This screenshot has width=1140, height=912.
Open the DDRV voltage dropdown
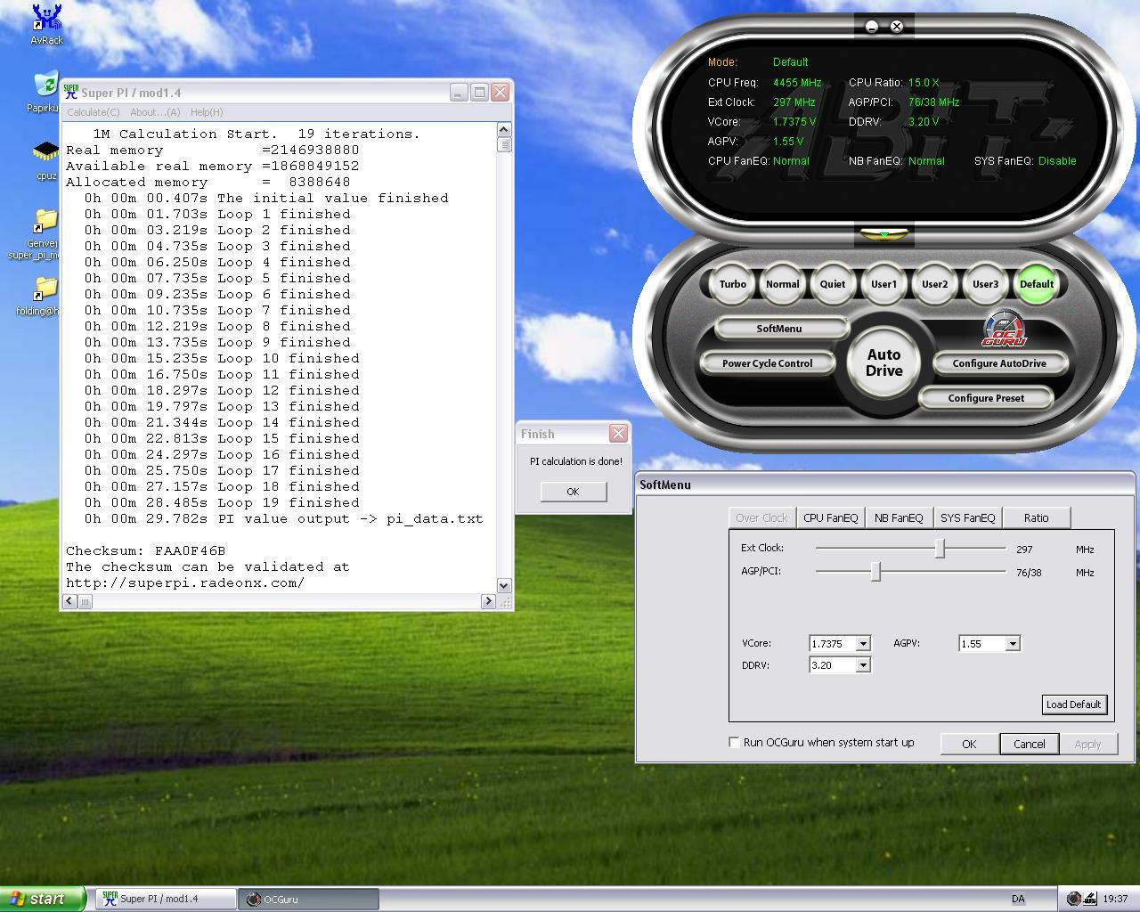click(x=862, y=664)
